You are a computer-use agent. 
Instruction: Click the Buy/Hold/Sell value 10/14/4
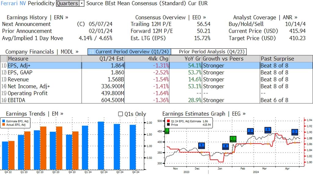(295, 24)
